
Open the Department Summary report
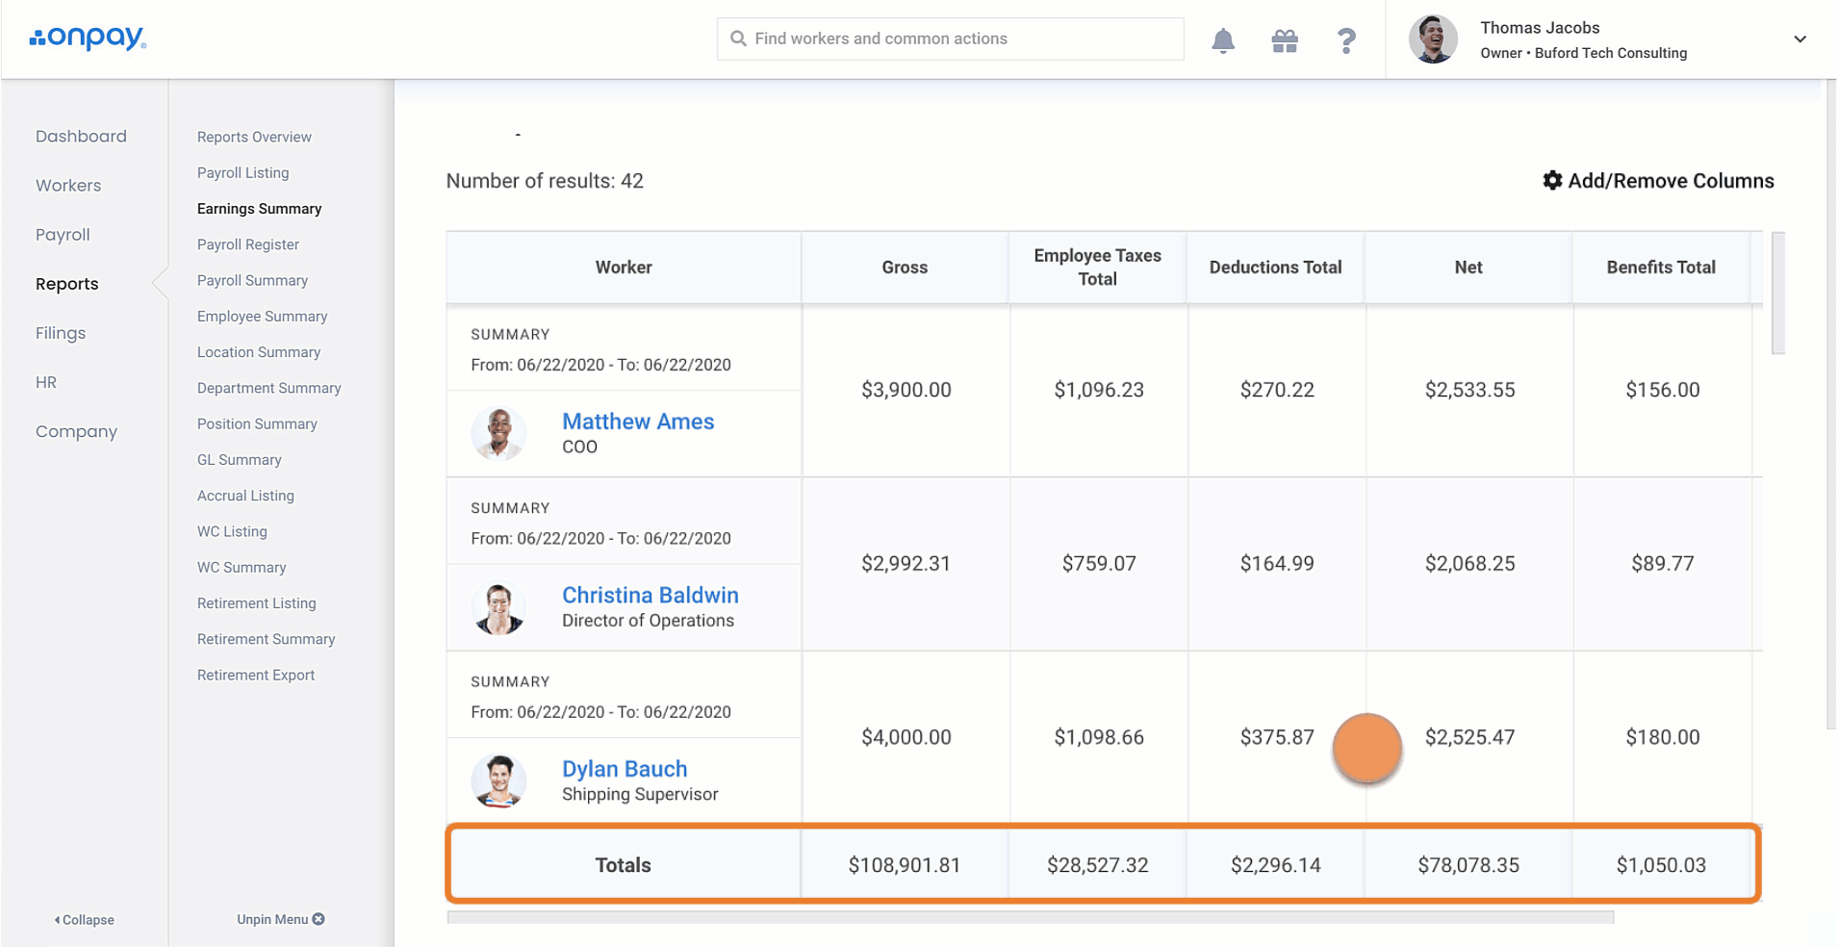(269, 388)
